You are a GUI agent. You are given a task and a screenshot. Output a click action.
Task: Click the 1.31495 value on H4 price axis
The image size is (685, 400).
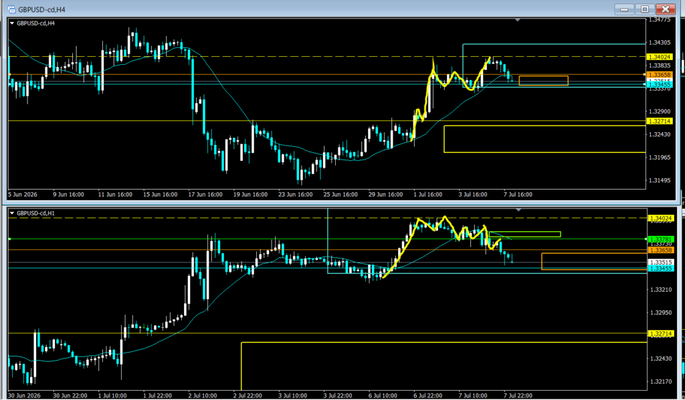(x=660, y=180)
